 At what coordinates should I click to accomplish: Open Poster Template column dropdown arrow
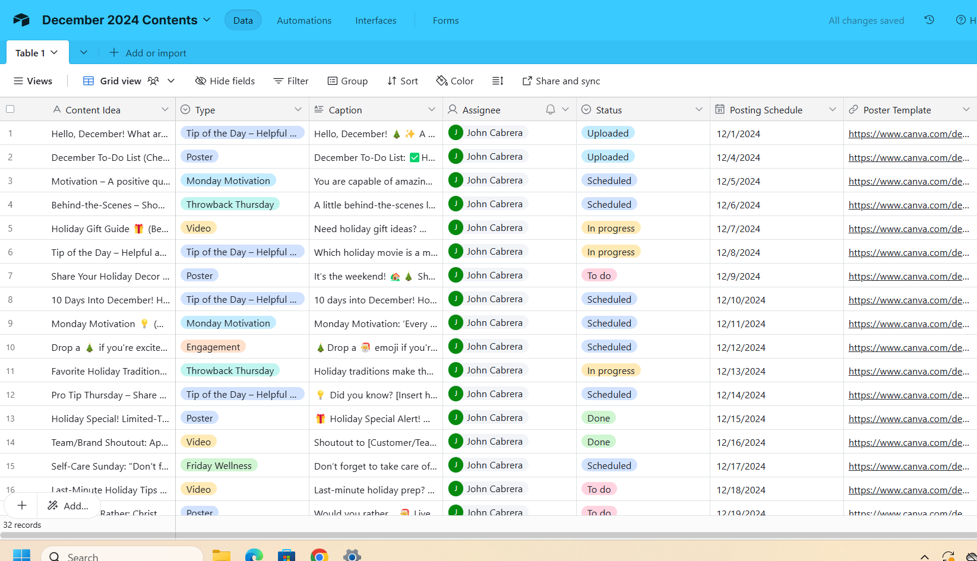(x=966, y=109)
